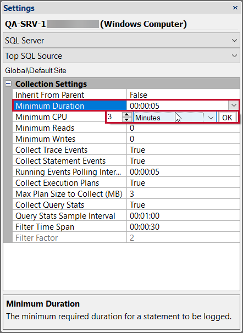Increase the duration number with up arrow
This screenshot has width=243, height=333.
pyautogui.click(x=127, y=115)
